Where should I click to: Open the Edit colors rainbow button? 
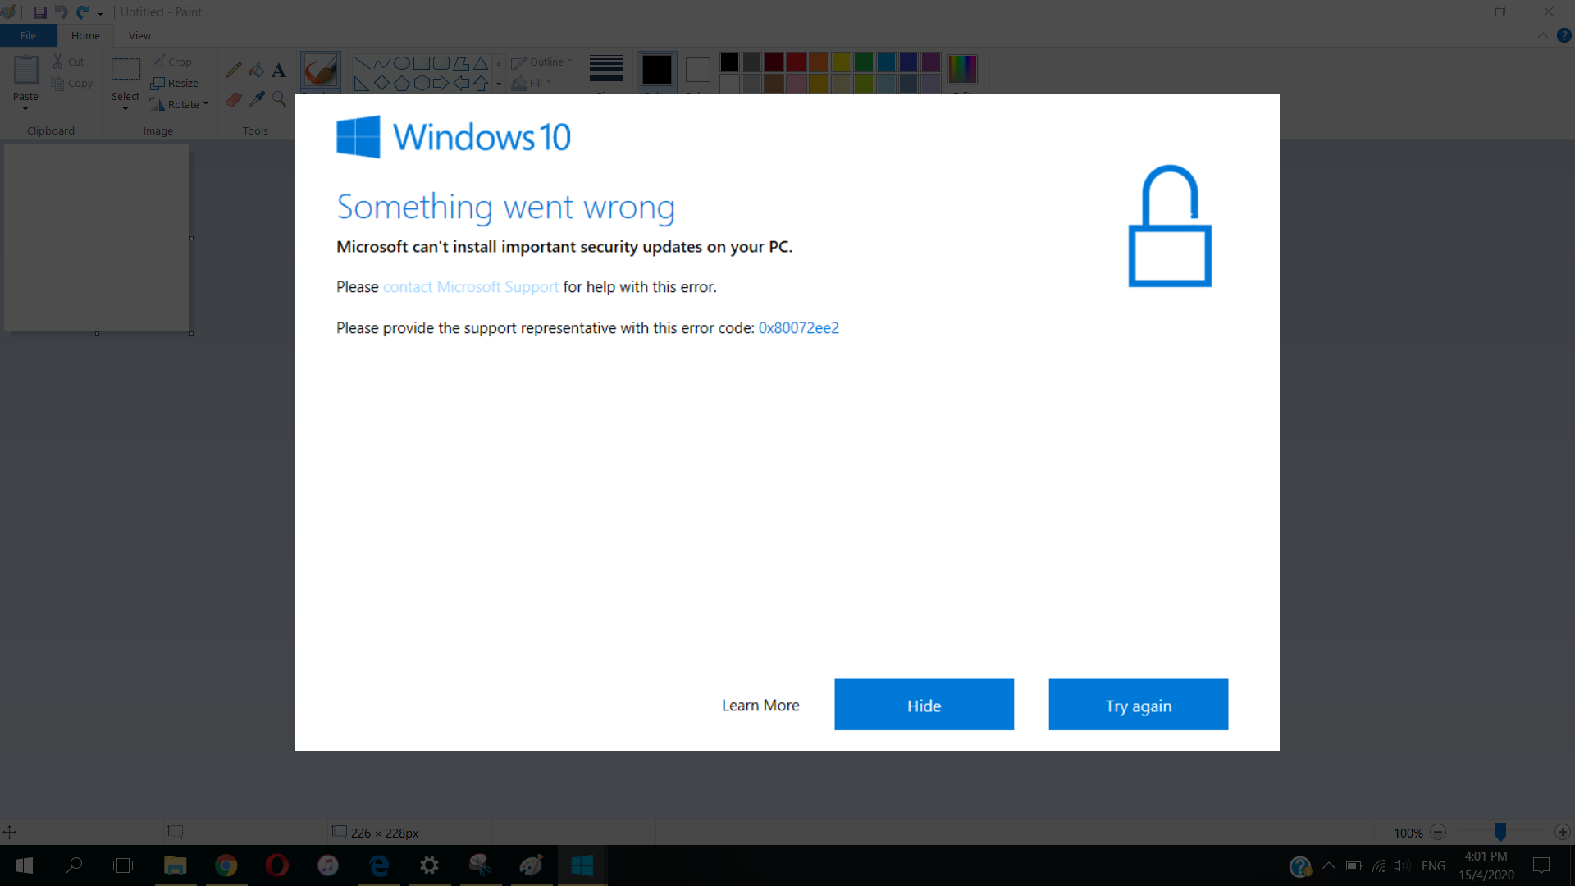click(962, 70)
